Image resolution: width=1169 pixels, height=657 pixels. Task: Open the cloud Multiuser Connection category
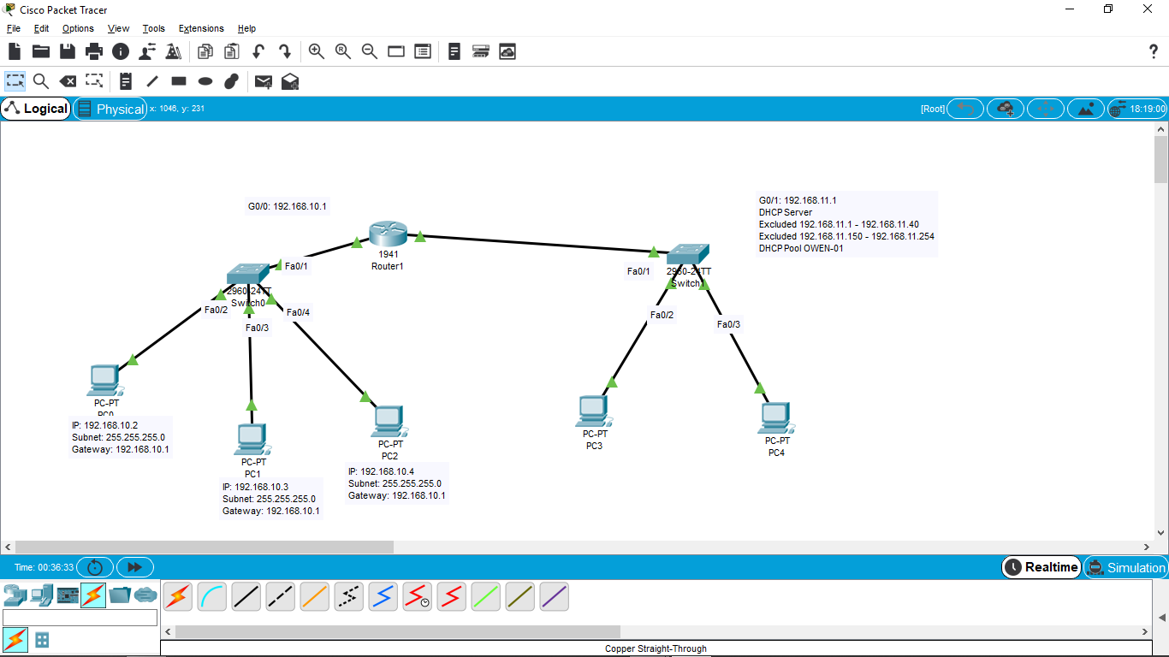[146, 595]
